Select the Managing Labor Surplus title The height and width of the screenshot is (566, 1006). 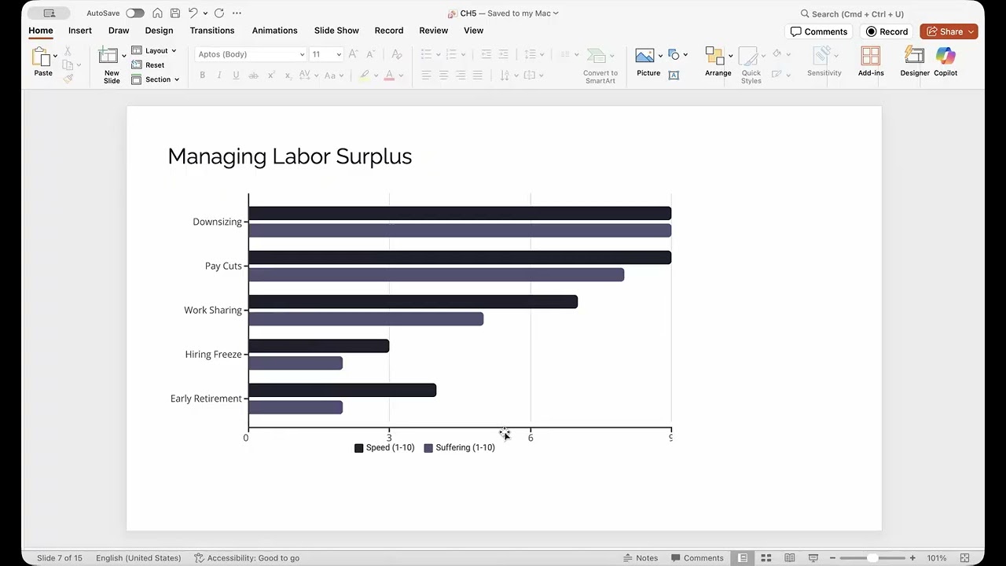[x=290, y=156]
